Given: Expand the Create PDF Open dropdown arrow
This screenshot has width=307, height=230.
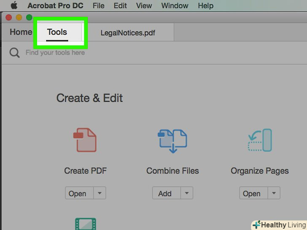Looking at the screenshot, I should click(100, 193).
